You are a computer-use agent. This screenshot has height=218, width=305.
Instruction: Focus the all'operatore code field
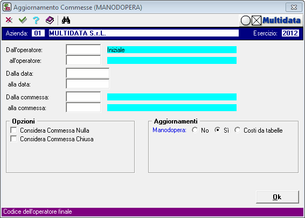coord(84,60)
